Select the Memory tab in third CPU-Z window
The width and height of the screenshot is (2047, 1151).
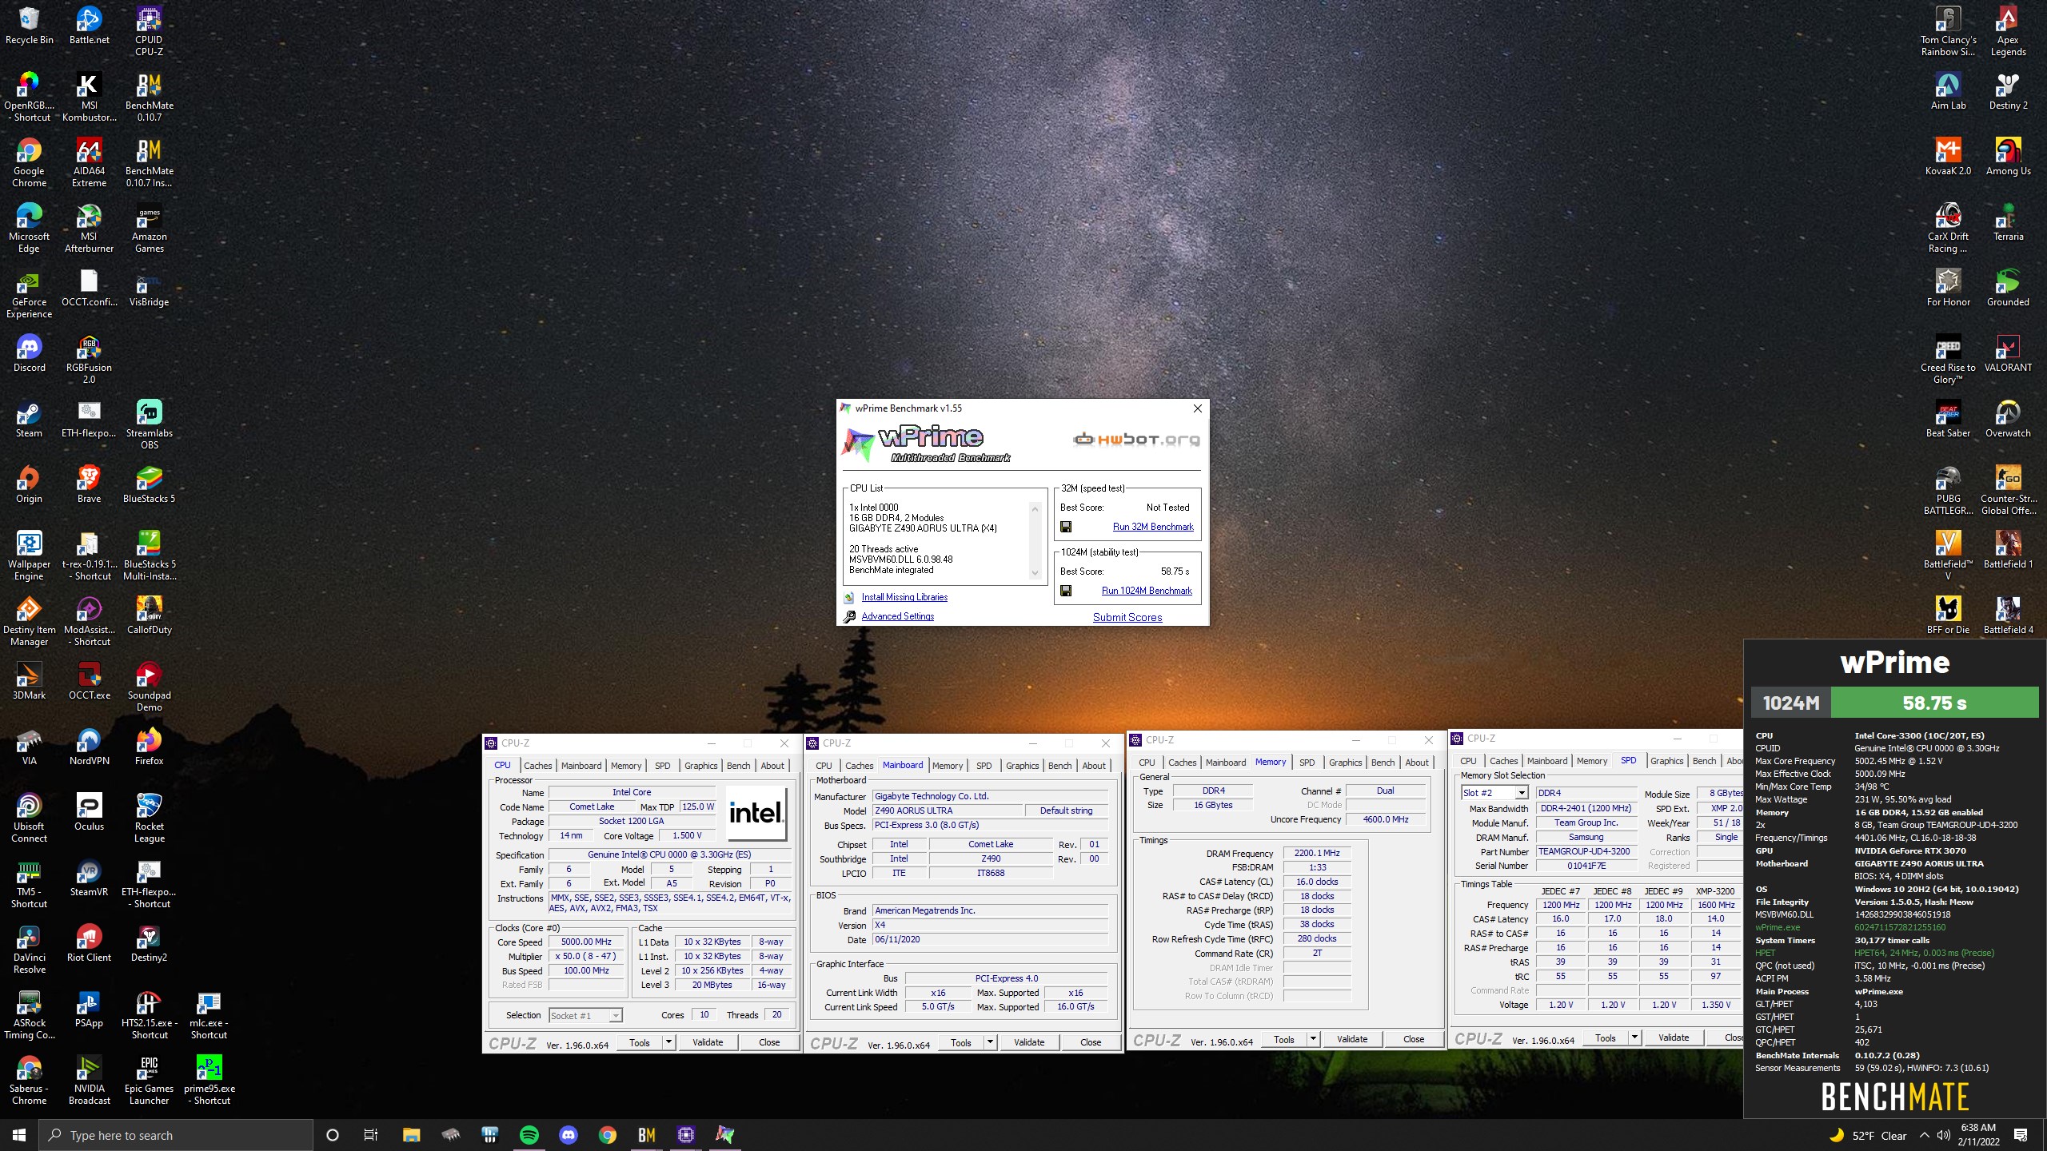tap(1271, 762)
